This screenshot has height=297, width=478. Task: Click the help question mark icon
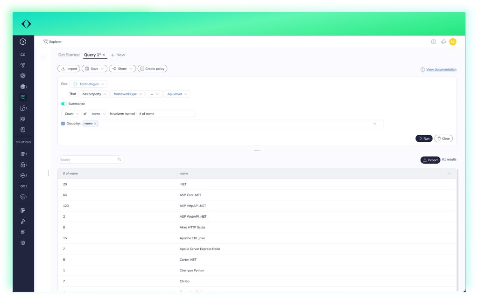coord(433,42)
